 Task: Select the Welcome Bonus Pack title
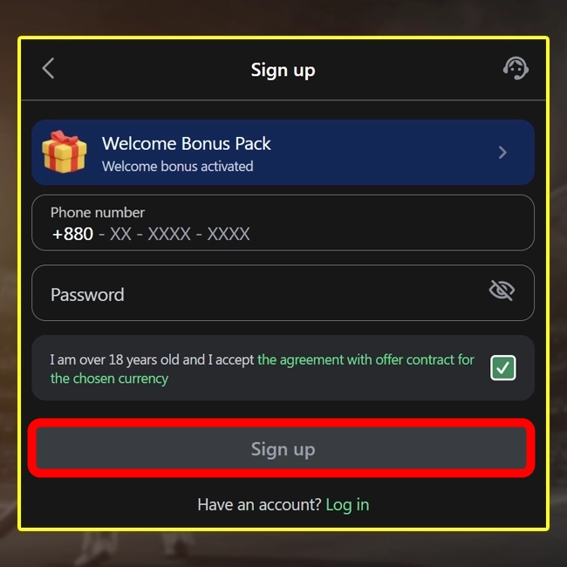186,144
